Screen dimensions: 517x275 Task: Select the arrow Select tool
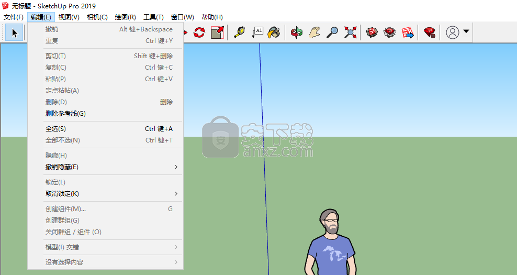tap(14, 32)
